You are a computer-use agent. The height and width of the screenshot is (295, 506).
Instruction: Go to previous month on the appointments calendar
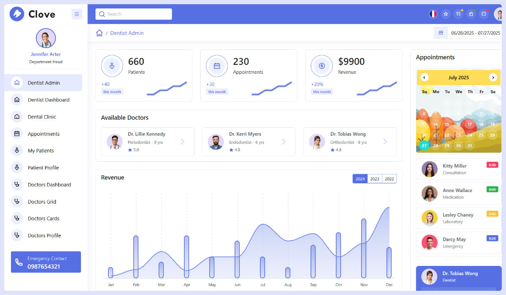(424, 78)
